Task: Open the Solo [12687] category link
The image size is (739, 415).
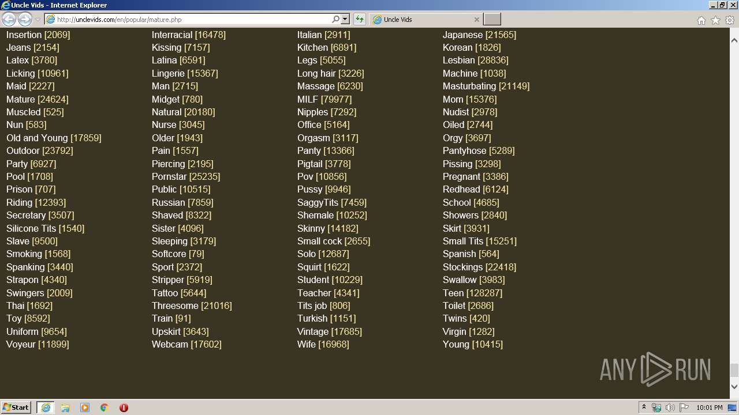Action: [323, 254]
